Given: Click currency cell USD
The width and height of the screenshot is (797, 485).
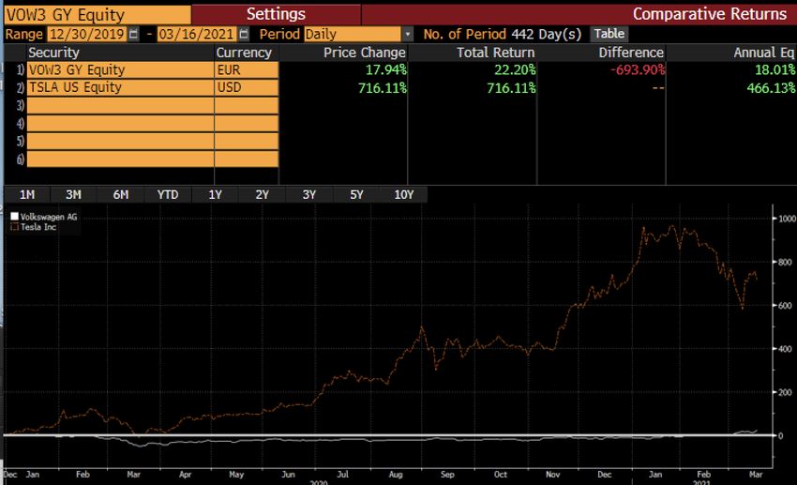Looking at the screenshot, I should pyautogui.click(x=246, y=87).
